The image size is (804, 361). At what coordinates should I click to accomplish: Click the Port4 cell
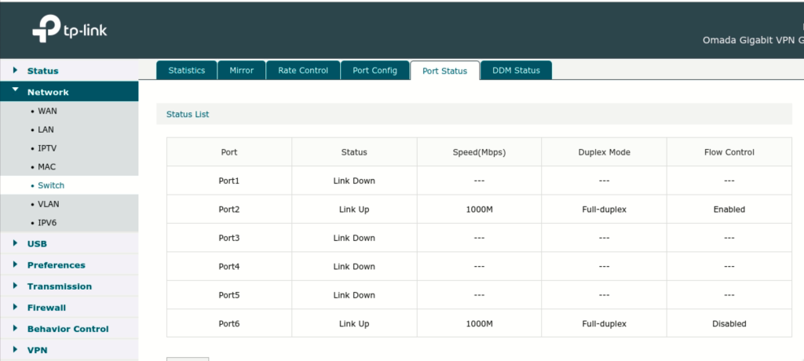tap(229, 266)
